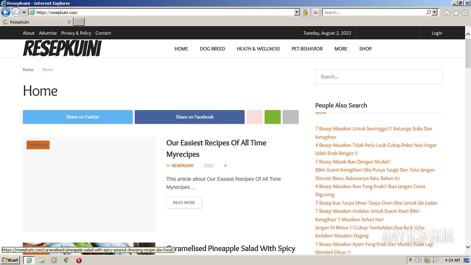Screen dimensions: 471x265
Task: Open the About page link
Action: point(29,33)
